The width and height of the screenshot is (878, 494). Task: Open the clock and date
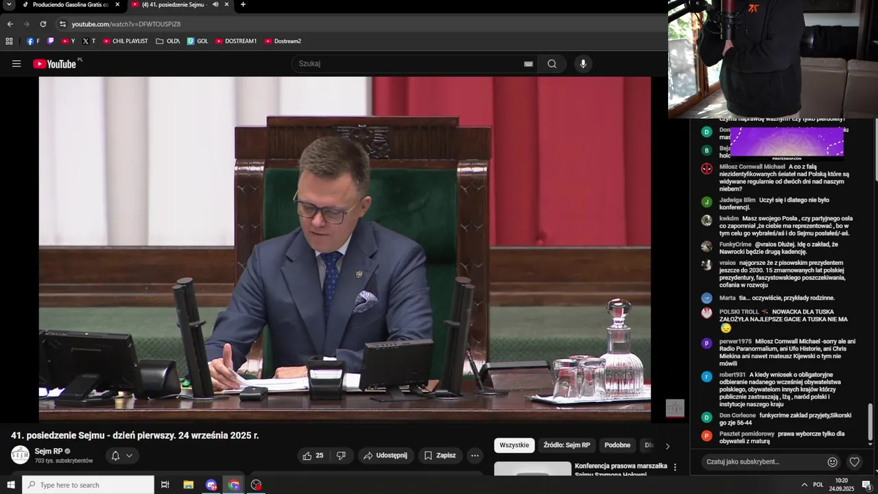click(841, 485)
